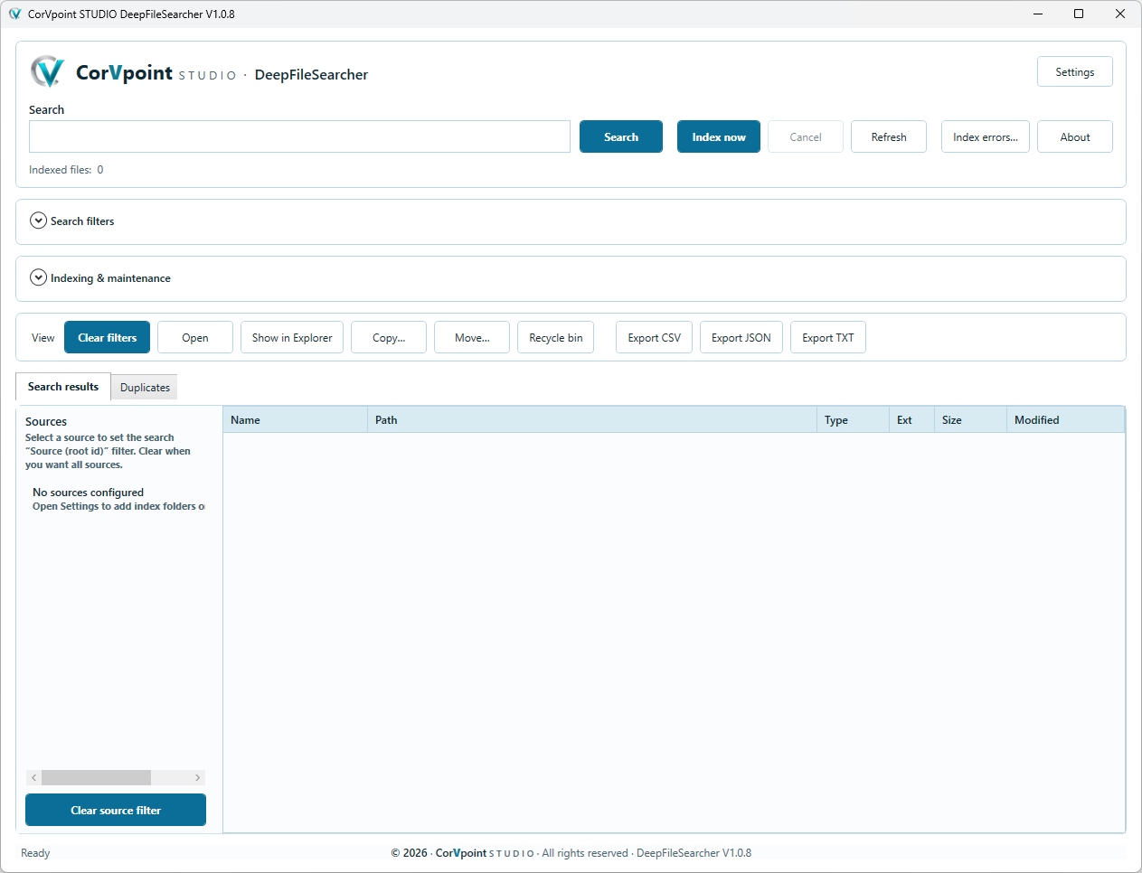1142x873 pixels.
Task: Send selection to the Recycle bin
Action: coord(555,337)
